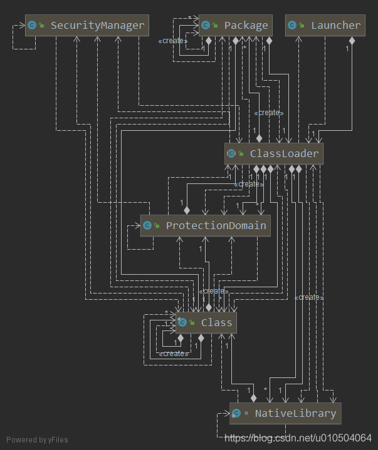Click the class icon on SecurityManager
Screen dimensions: 378x450
(32, 25)
